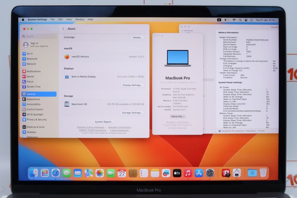Open the Downloads folder in the Dock
This screenshot has width=297, height=198.
tap(252, 173)
